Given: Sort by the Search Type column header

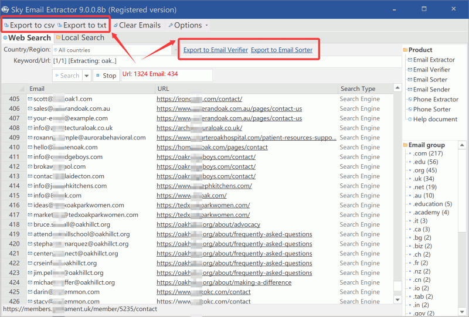Looking at the screenshot, I should pyautogui.click(x=365, y=89).
